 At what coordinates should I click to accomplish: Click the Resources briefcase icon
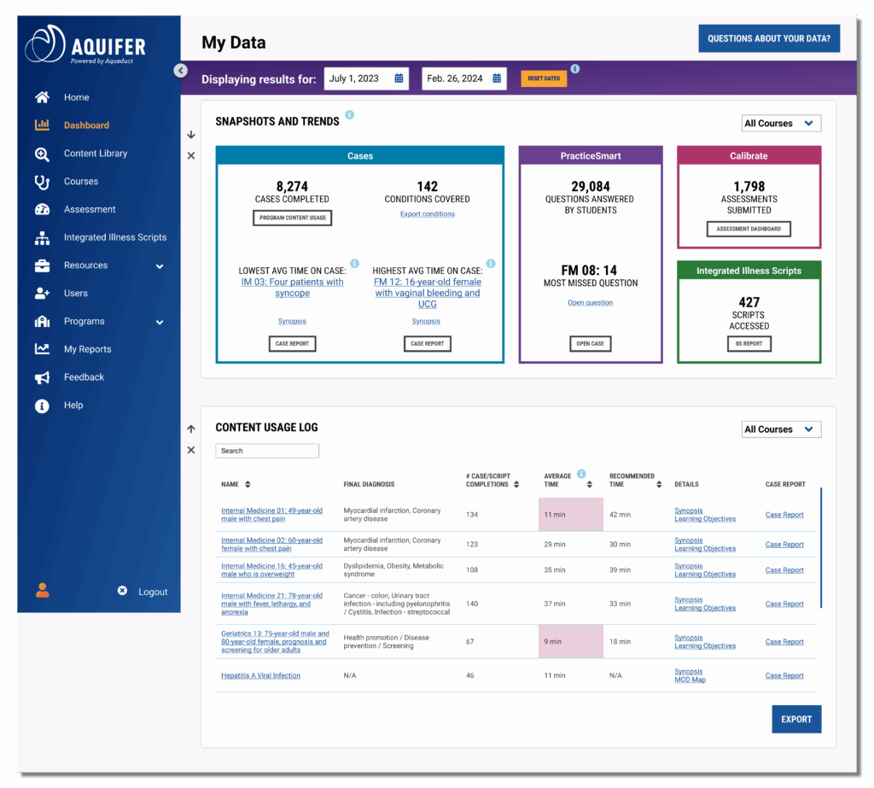pos(42,266)
